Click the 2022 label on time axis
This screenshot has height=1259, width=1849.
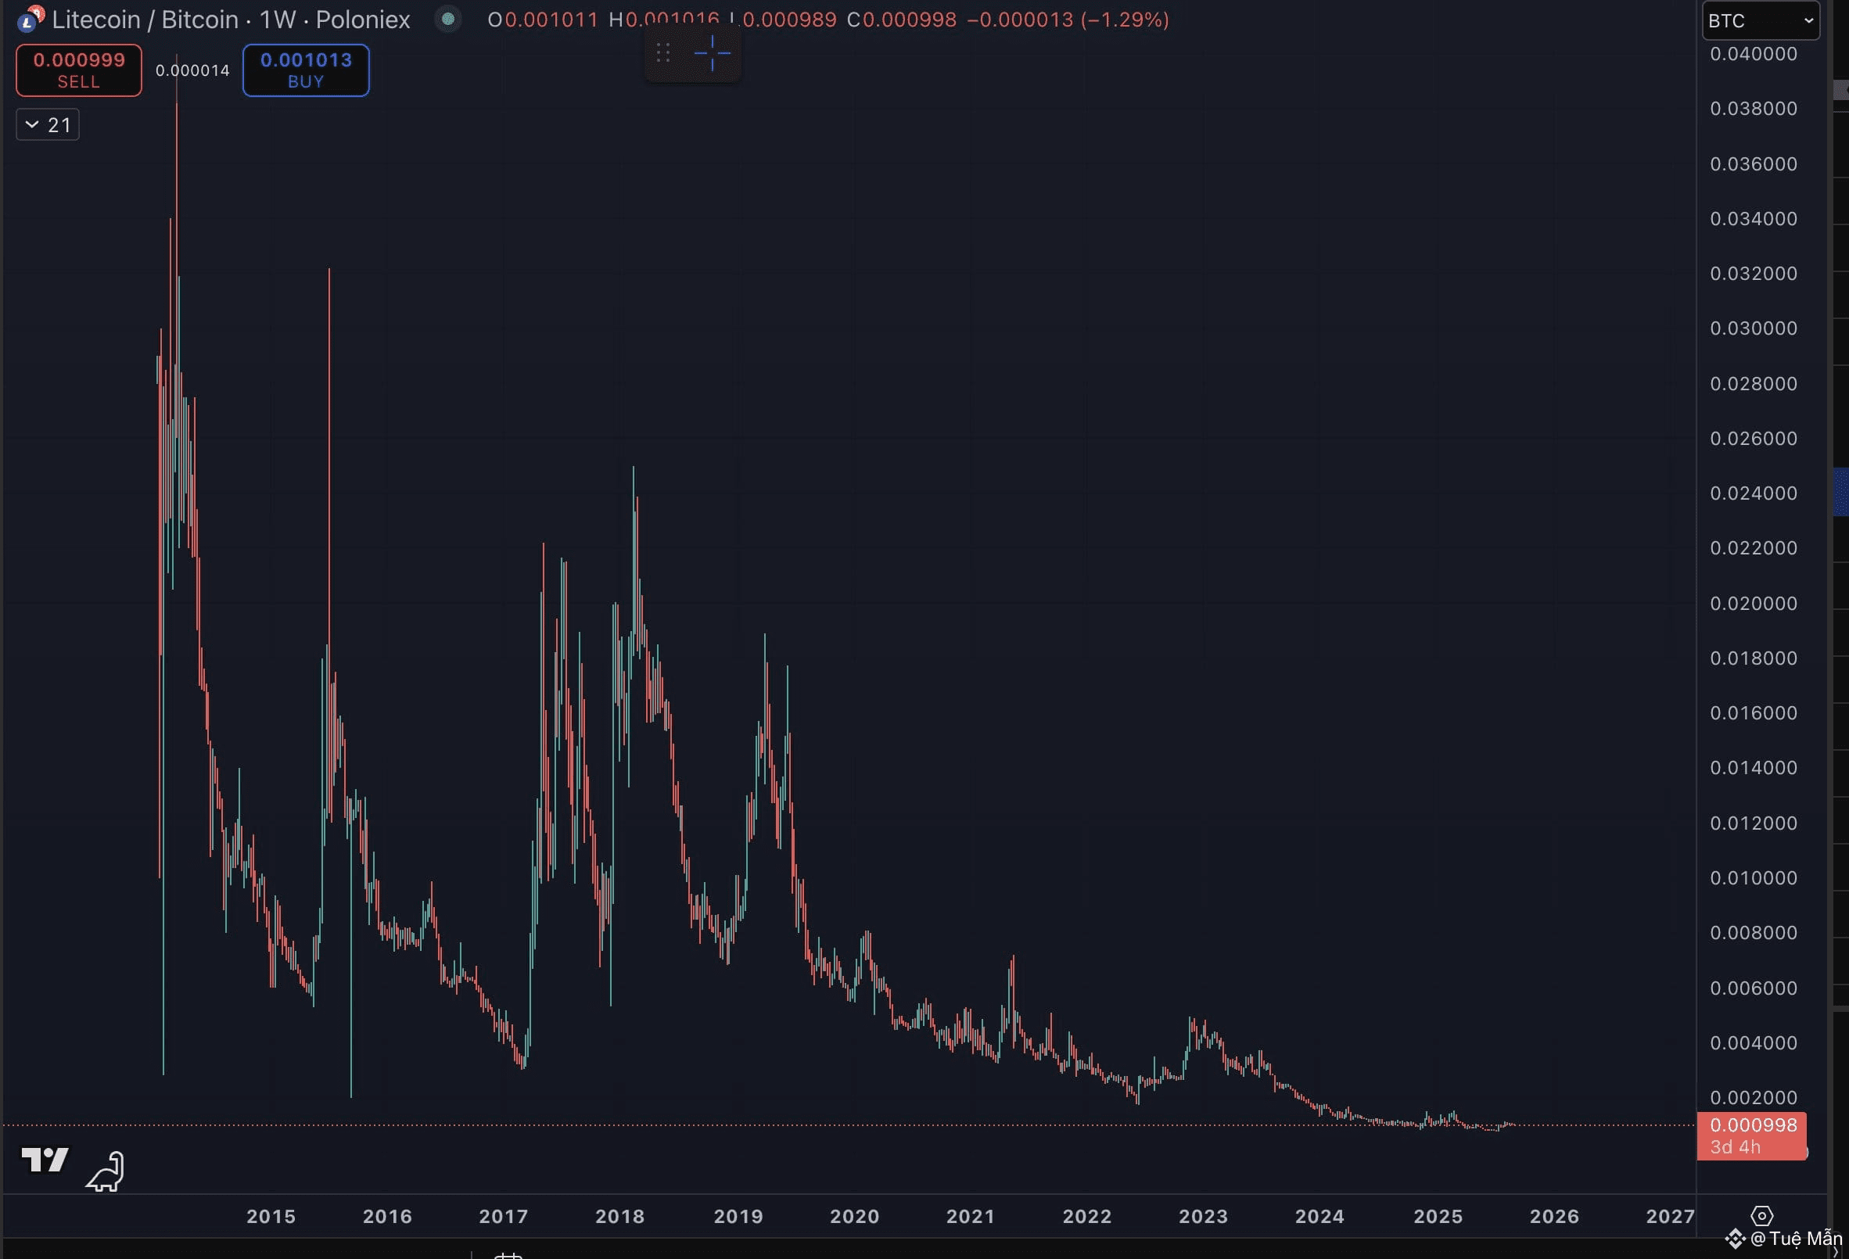pos(1088,1216)
